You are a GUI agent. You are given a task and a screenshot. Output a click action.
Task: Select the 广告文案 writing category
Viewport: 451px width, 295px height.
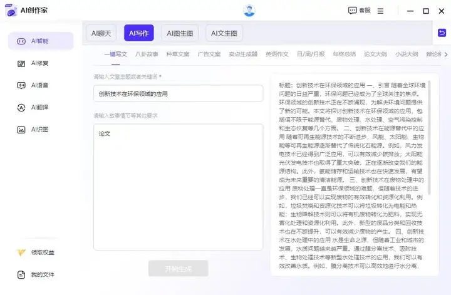point(209,54)
